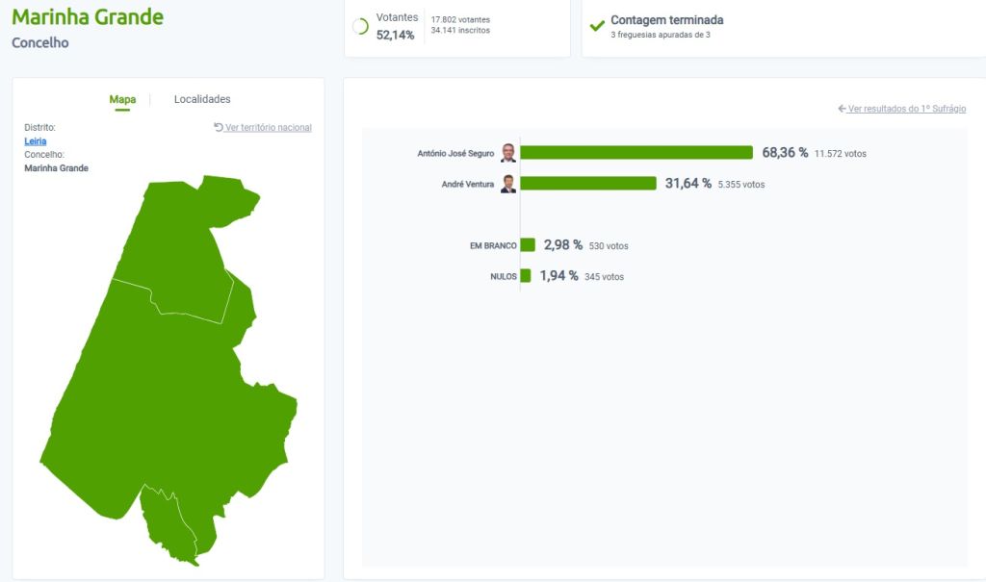View results of the 1º Sufrágio
This screenshot has width=986, height=582.
pyautogui.click(x=906, y=109)
